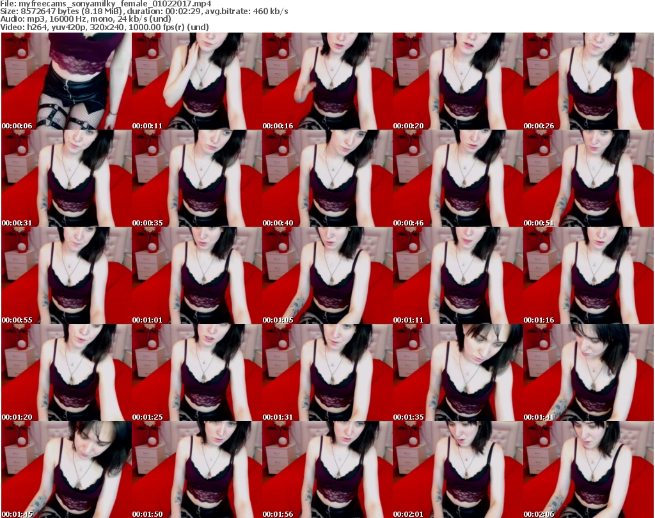
Task: Select the frame labeled 00:01:05
Action: [x=327, y=276]
